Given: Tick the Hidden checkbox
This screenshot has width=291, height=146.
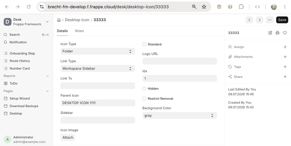Looking at the screenshot, I should point(144,89).
